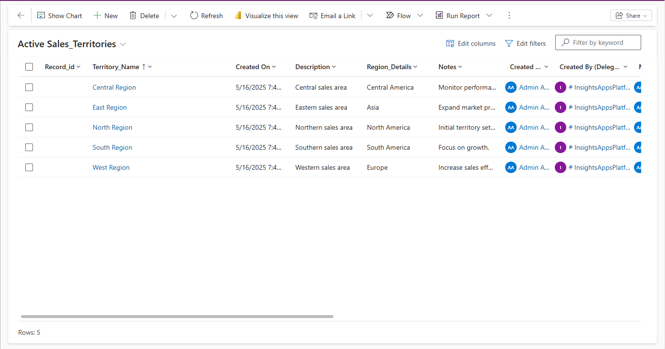The width and height of the screenshot is (665, 349).
Task: Open Visualize this view
Action: pos(267,16)
